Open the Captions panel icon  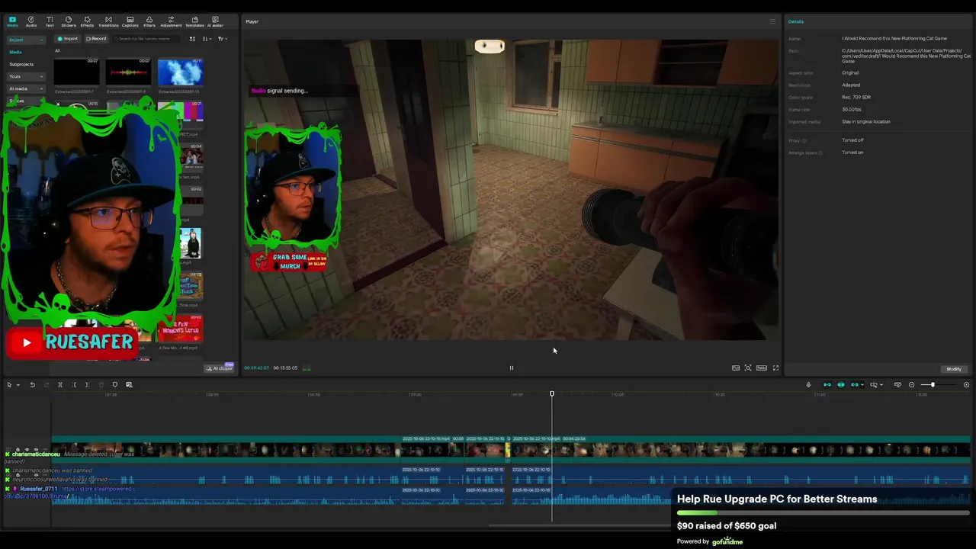pyautogui.click(x=130, y=21)
